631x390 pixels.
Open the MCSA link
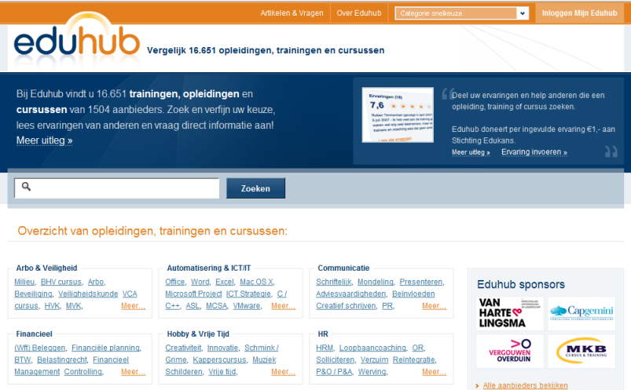(217, 306)
